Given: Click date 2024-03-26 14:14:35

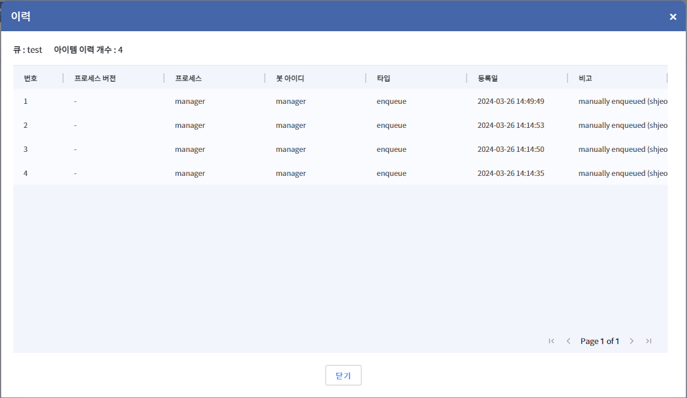Looking at the screenshot, I should point(511,173).
